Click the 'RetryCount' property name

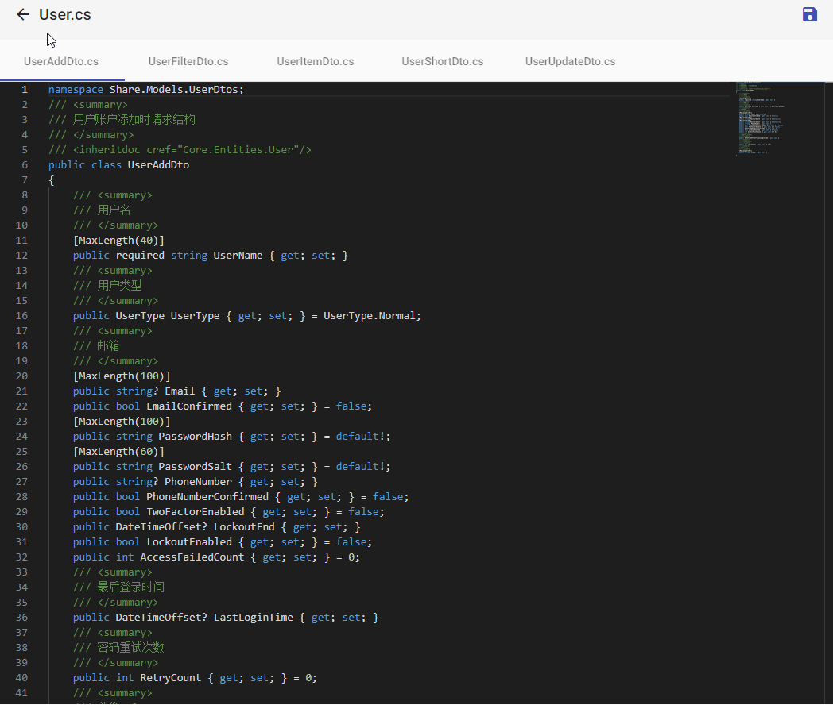171,678
